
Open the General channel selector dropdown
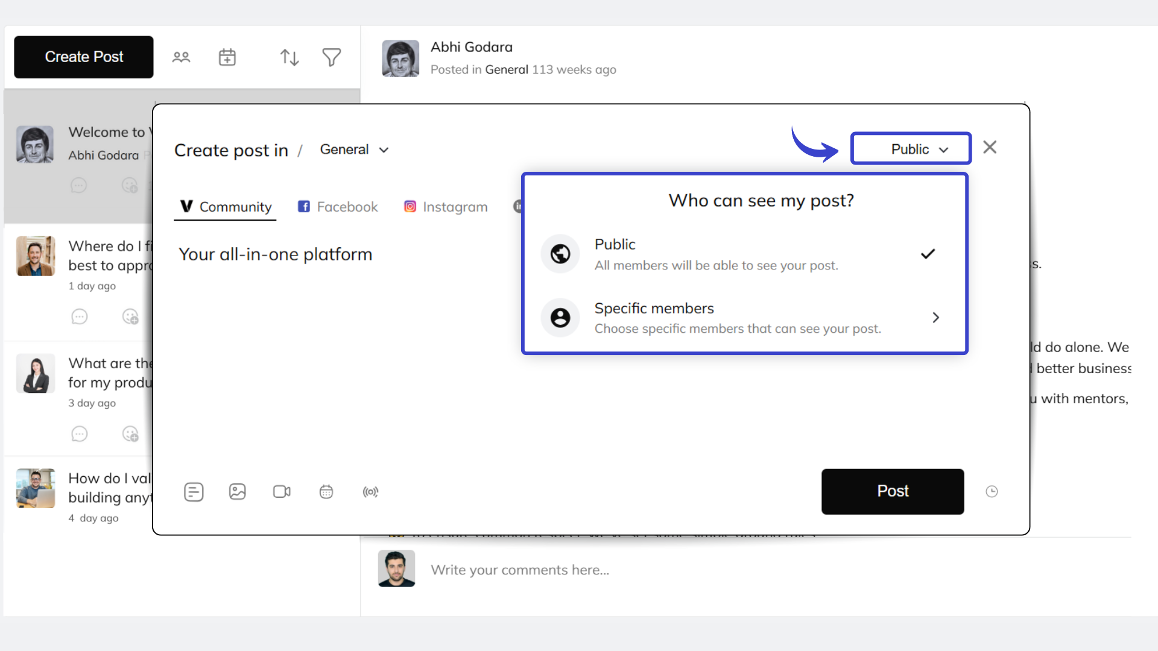[354, 149]
